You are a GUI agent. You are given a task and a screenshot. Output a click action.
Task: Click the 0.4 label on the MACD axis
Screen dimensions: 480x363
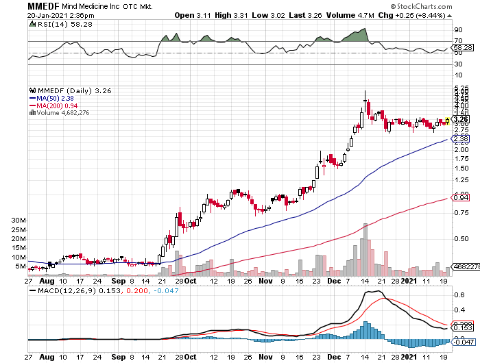point(459,310)
